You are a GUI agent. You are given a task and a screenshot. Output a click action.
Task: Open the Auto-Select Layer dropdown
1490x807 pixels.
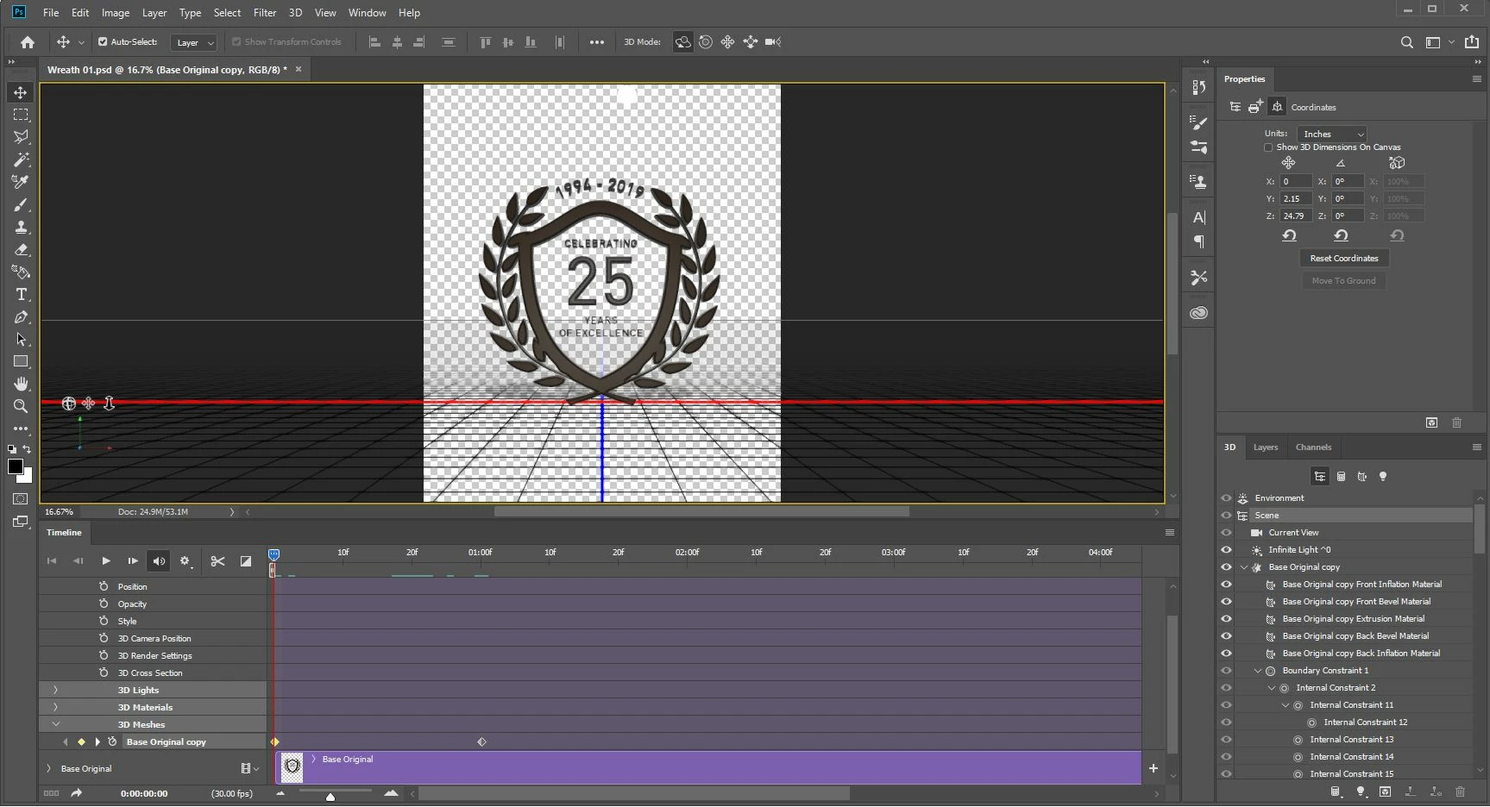tap(193, 42)
